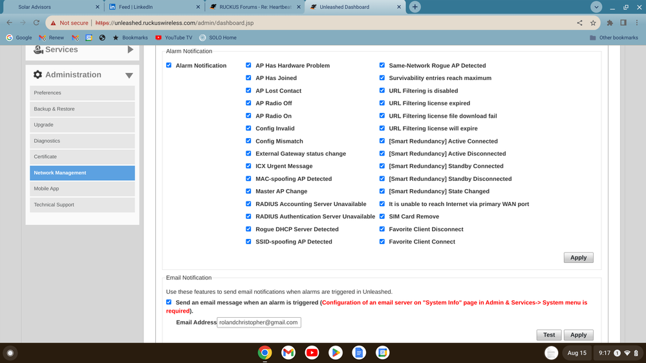Toggle Rogue DHCP Server Detected checkbox

point(248,229)
